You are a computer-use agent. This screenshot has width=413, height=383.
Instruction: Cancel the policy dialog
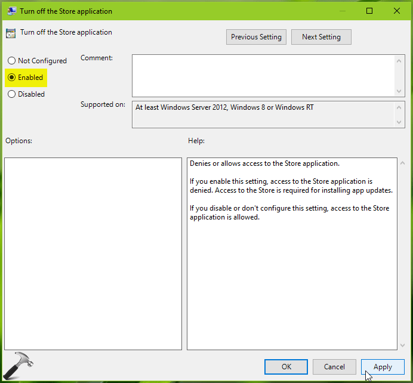(334, 367)
